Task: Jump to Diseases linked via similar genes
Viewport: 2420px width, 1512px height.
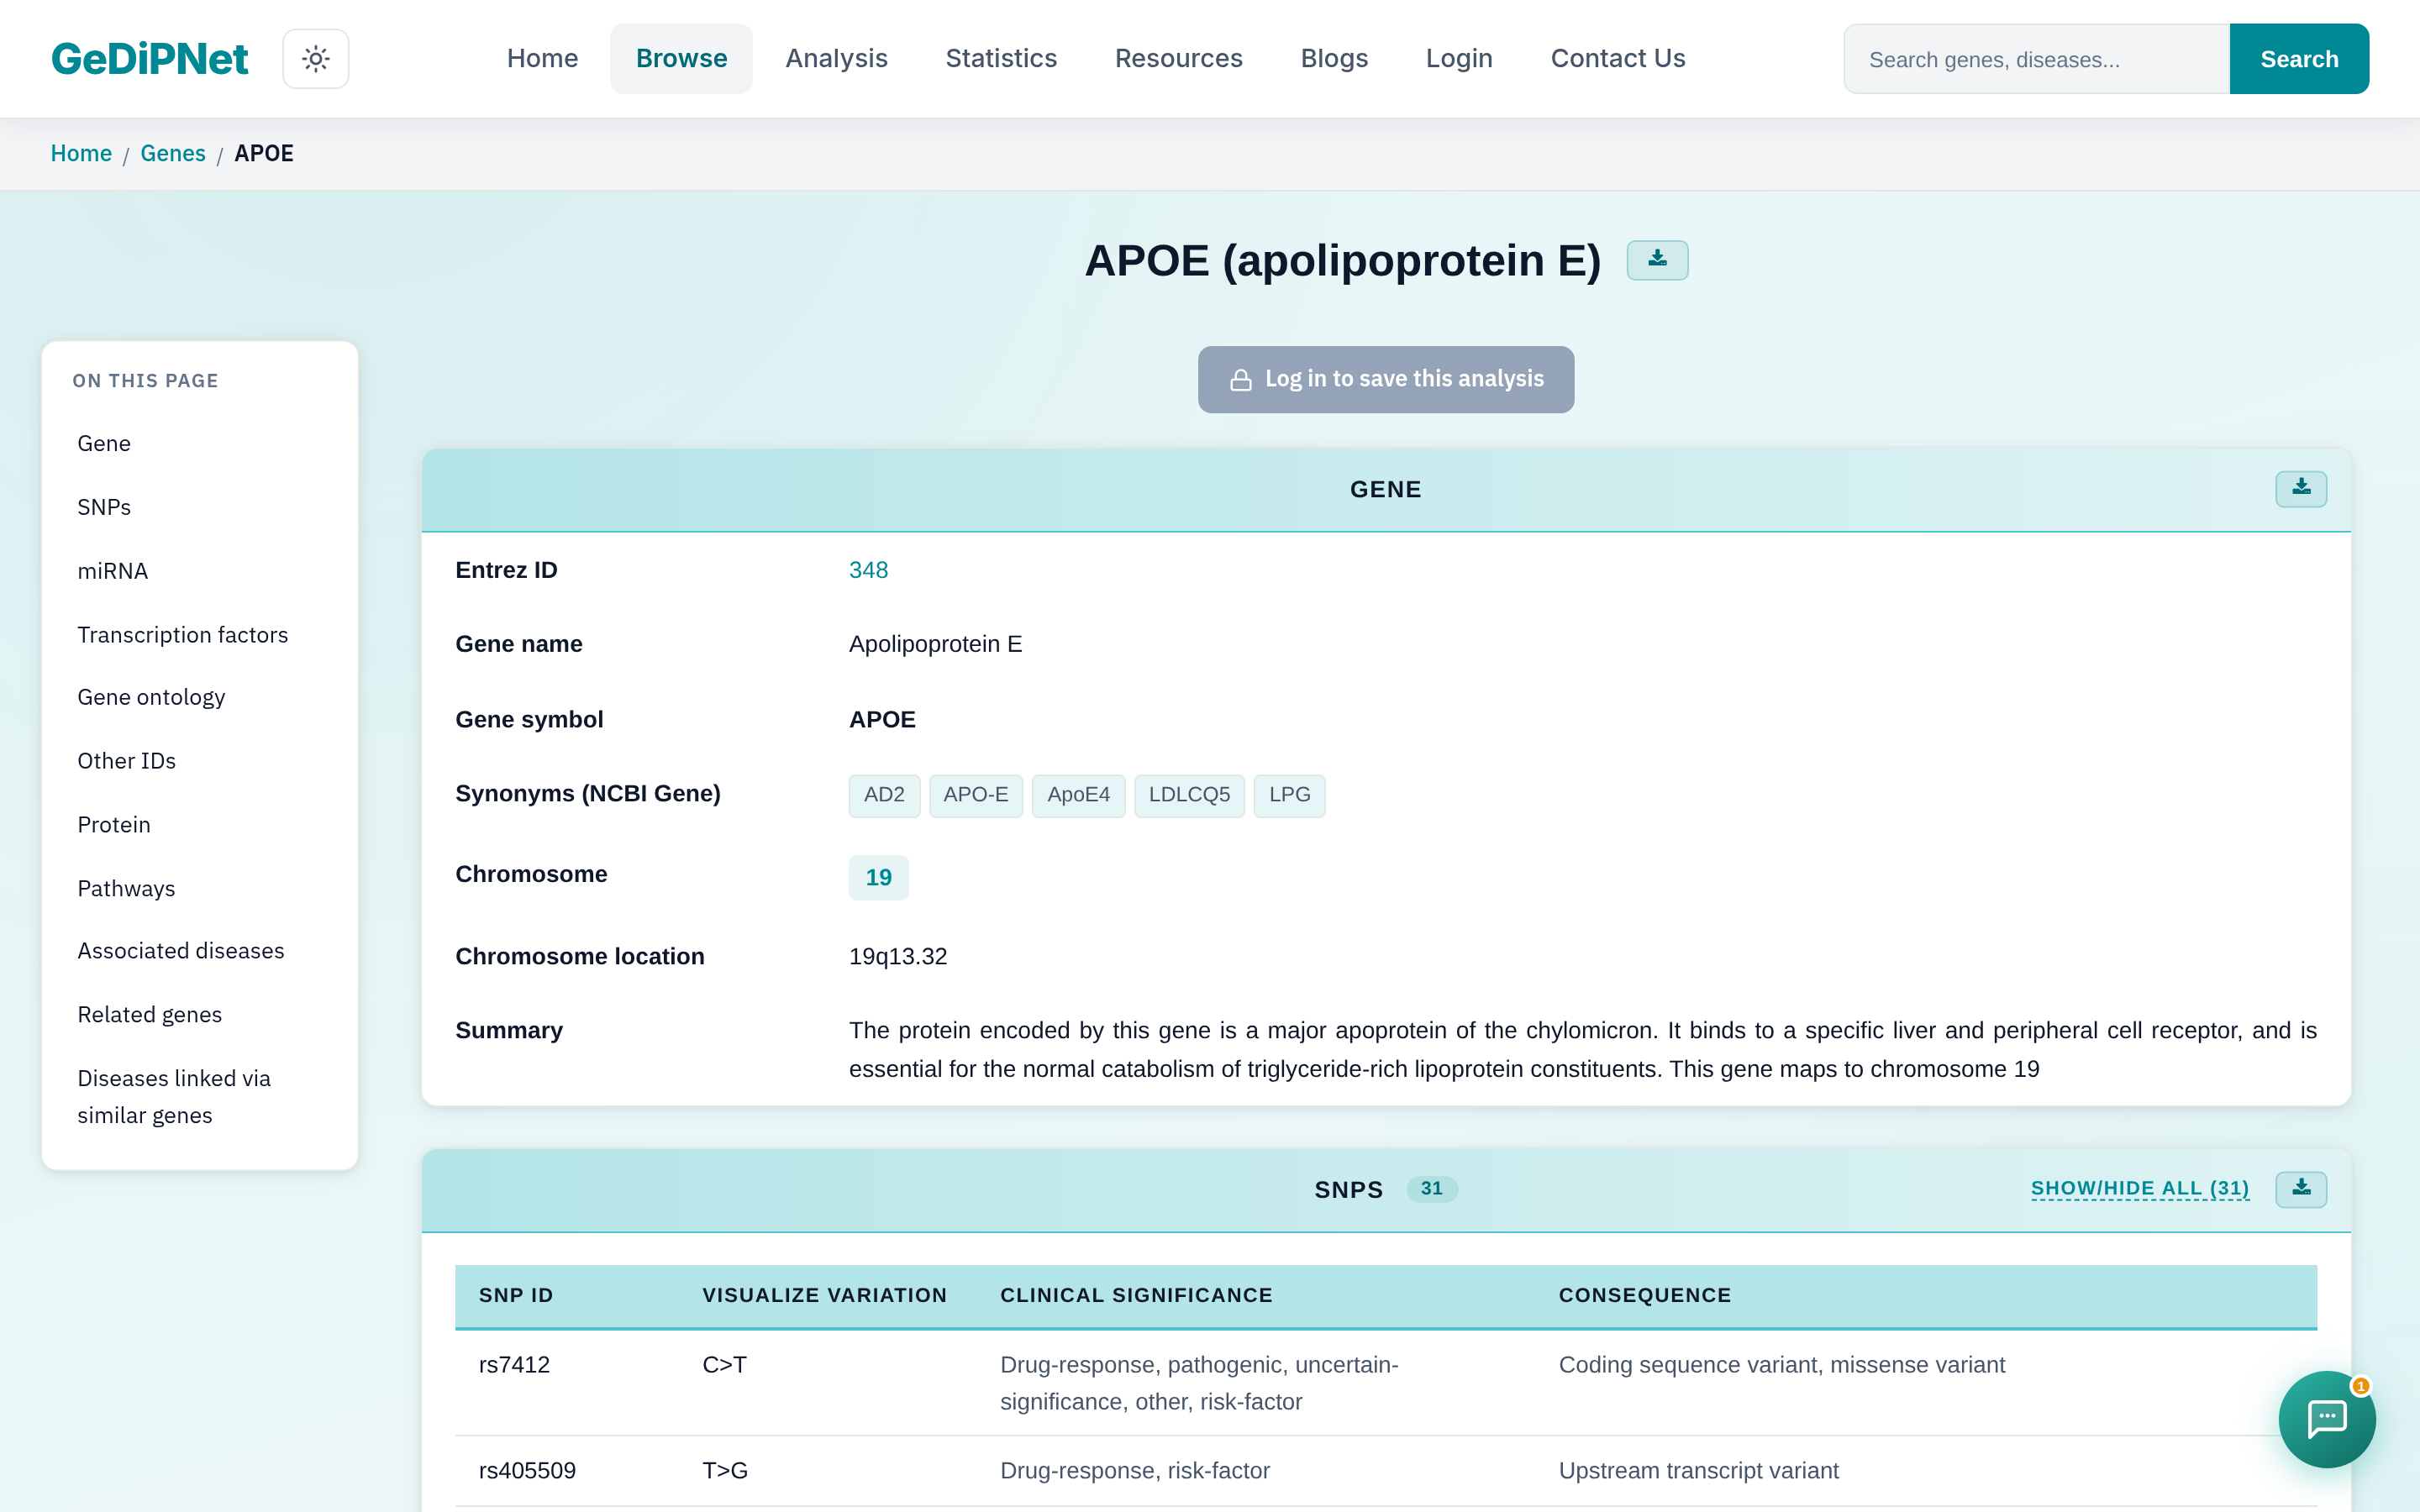Action: (174, 1097)
